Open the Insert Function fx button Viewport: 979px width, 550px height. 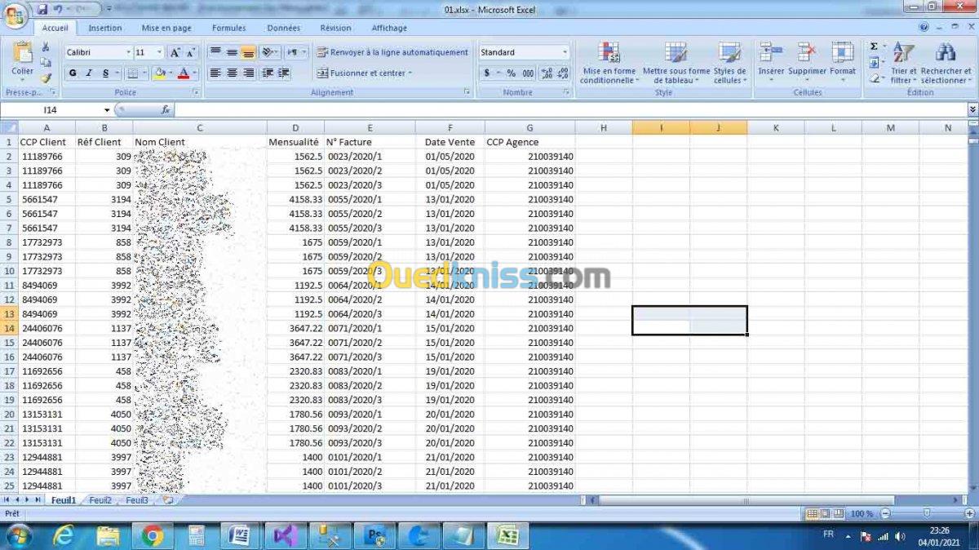[x=165, y=109]
